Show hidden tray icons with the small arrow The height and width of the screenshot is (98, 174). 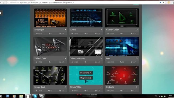point(159,96)
